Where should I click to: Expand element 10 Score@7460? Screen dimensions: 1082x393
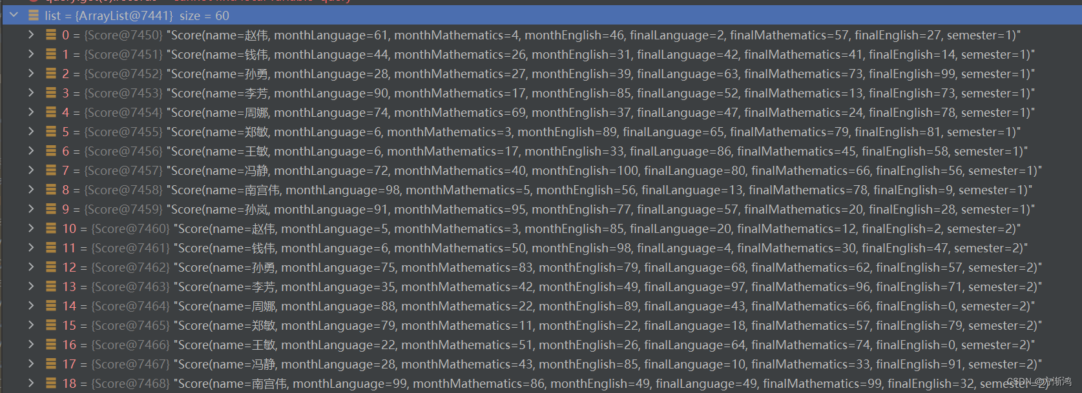pos(31,228)
